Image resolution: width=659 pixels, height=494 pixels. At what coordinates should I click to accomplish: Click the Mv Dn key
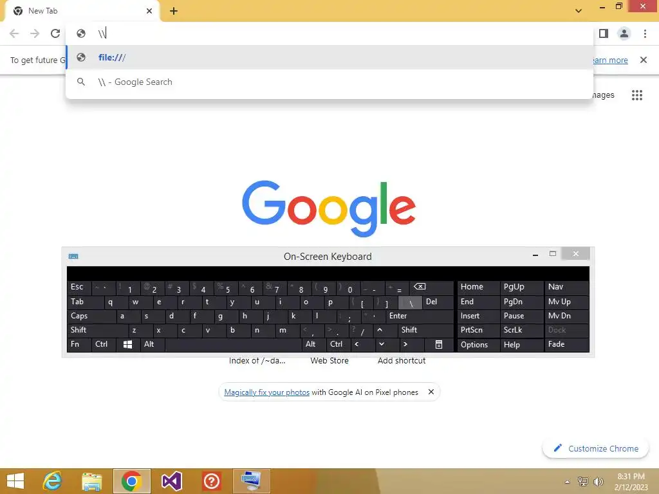(x=566, y=316)
